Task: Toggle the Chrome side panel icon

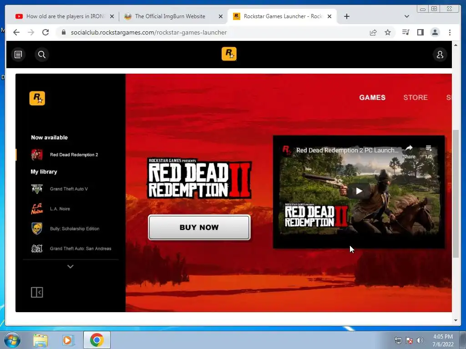Action: pos(420,32)
